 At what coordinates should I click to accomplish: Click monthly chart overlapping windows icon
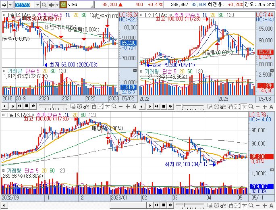click(93, 106)
